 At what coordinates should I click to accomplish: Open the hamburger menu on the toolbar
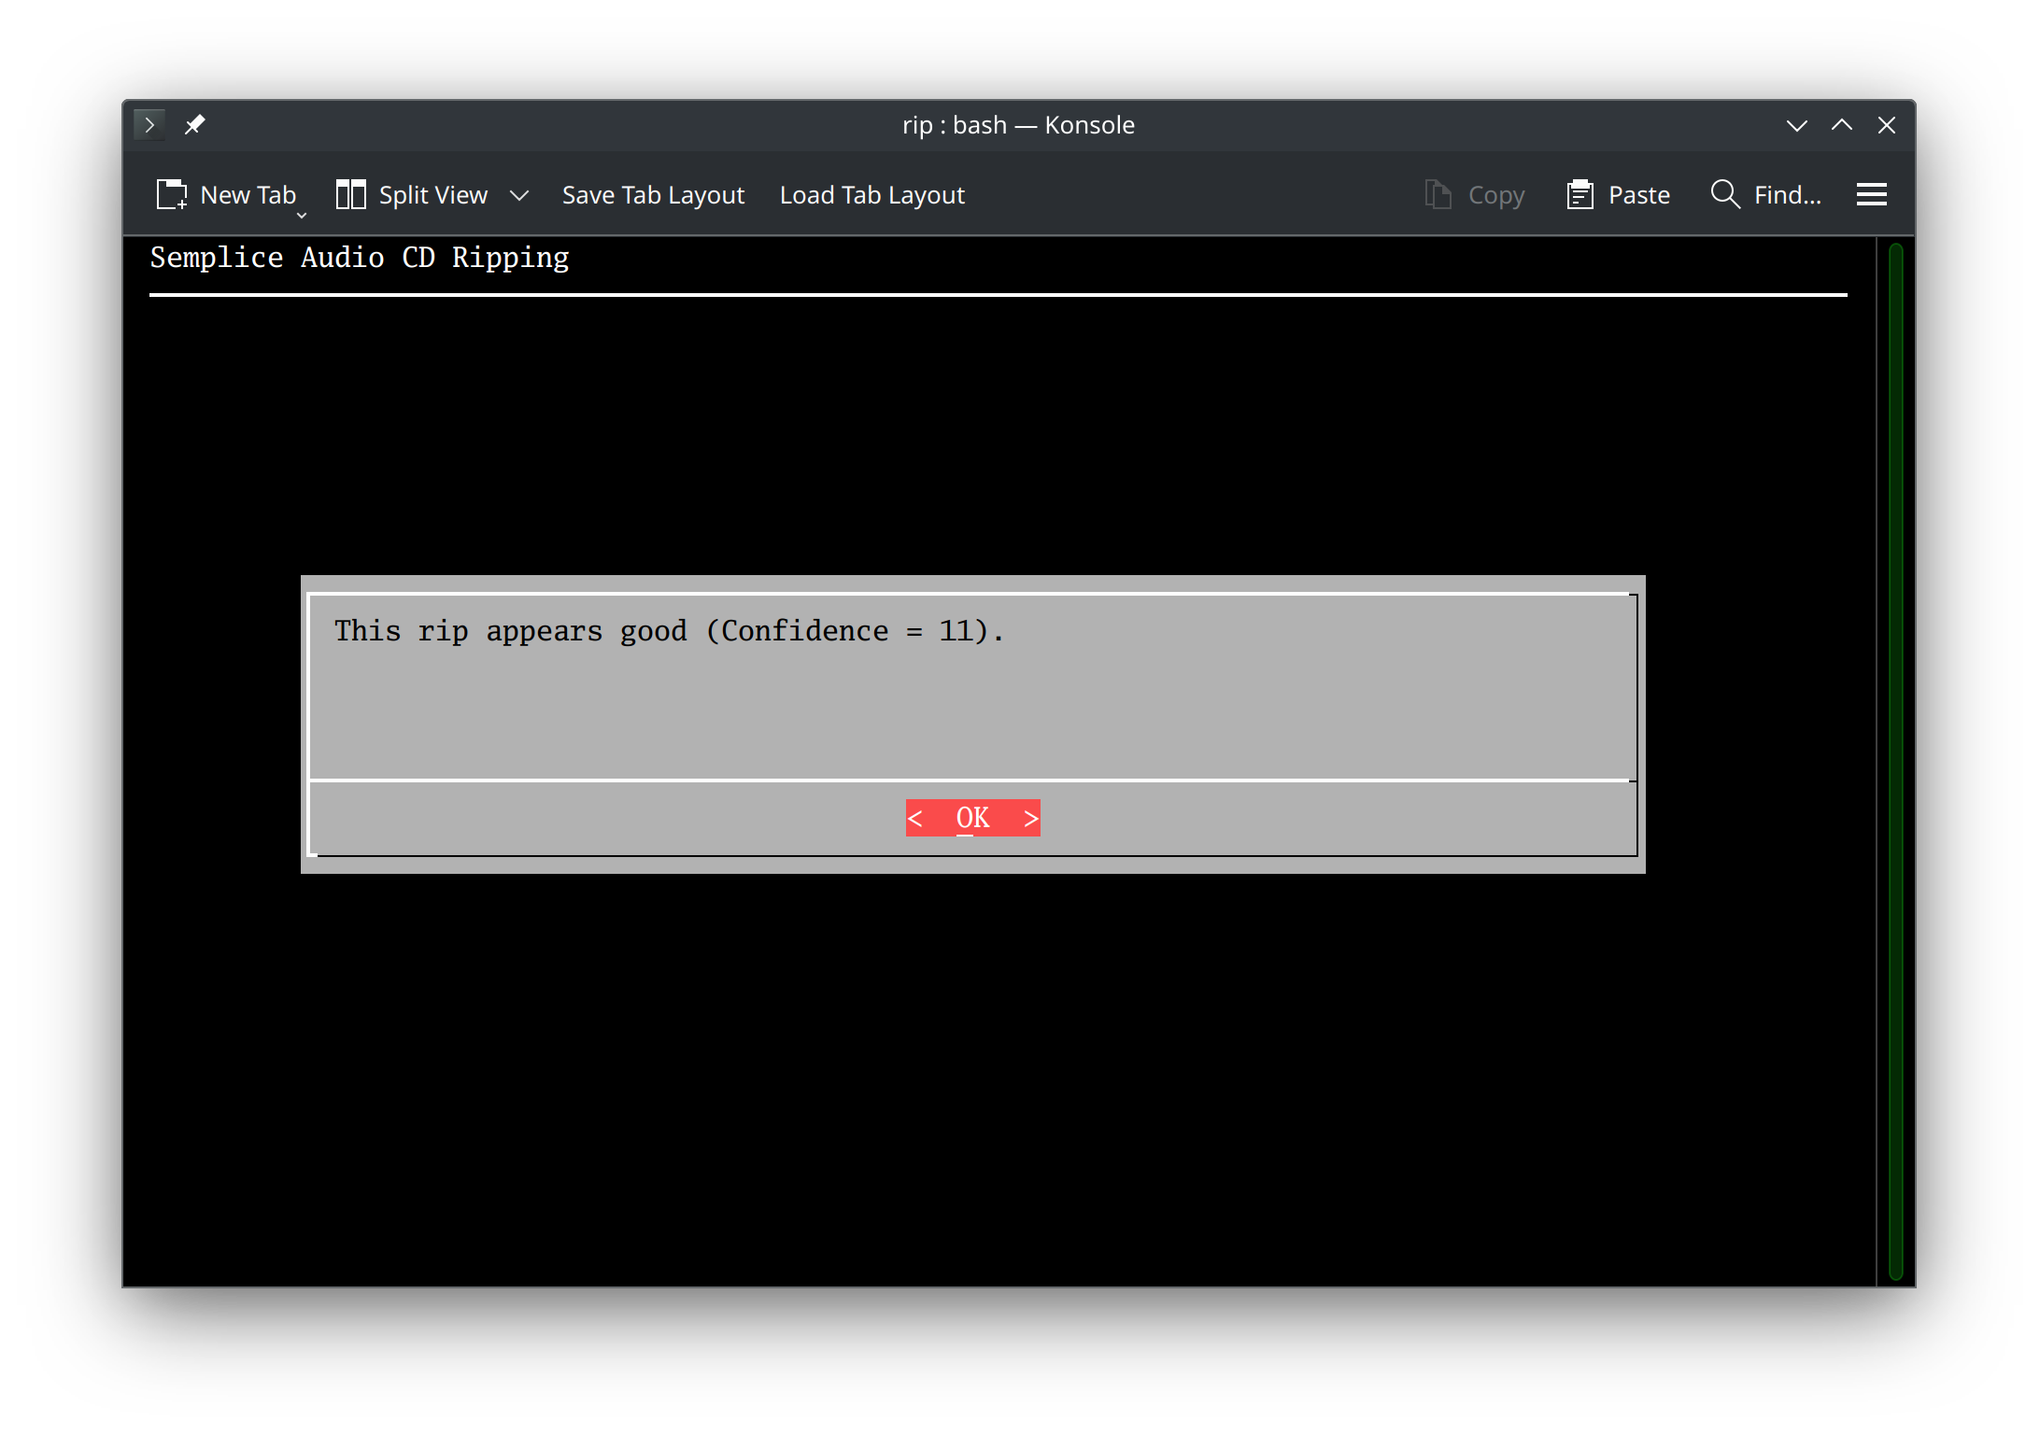pos(1872,193)
